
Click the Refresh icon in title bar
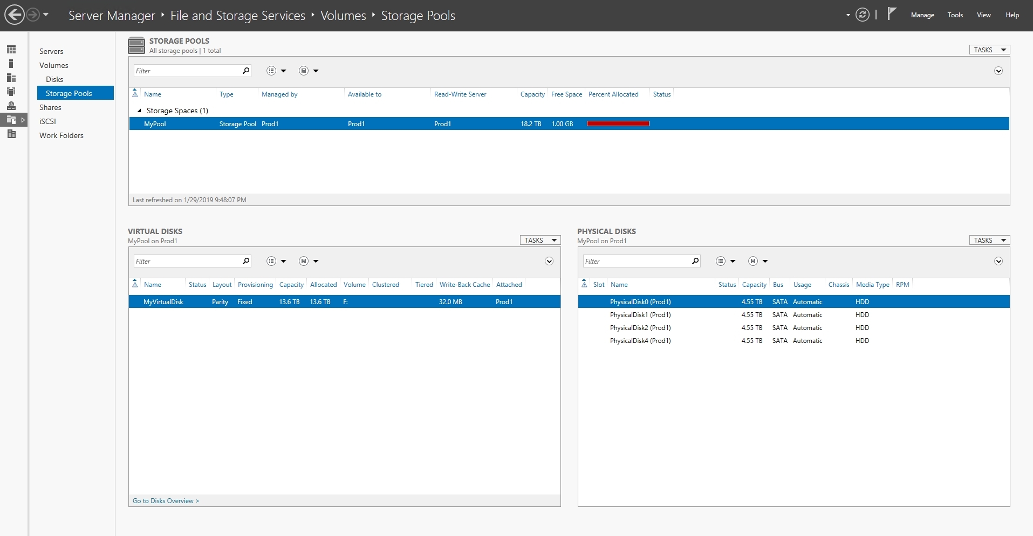862,15
